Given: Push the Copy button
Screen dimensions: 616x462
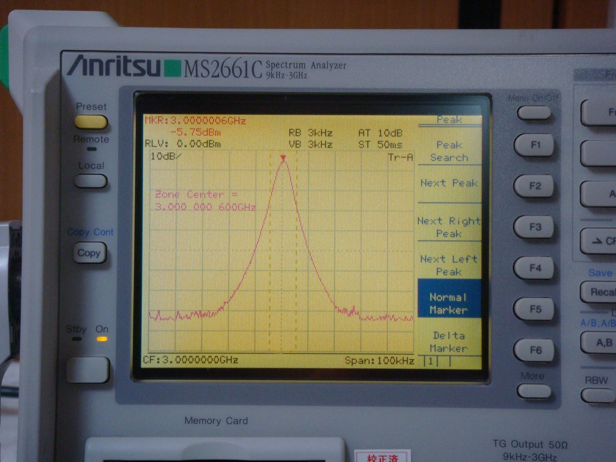Looking at the screenshot, I should pyautogui.click(x=89, y=253).
